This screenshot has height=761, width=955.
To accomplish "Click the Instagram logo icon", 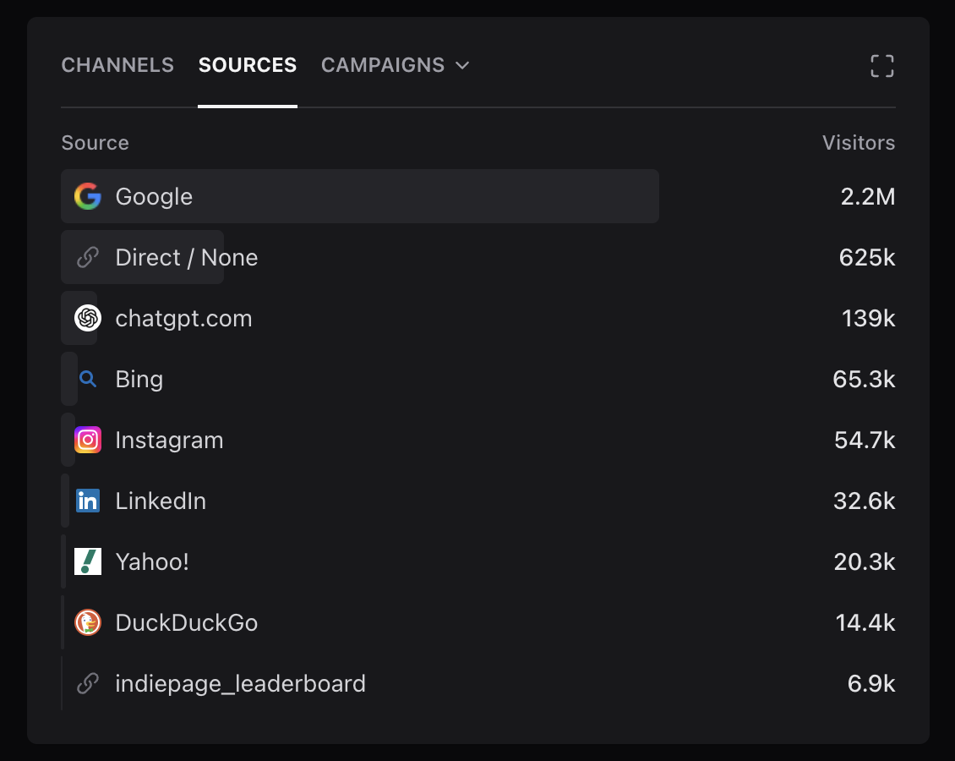I will [x=88, y=441].
